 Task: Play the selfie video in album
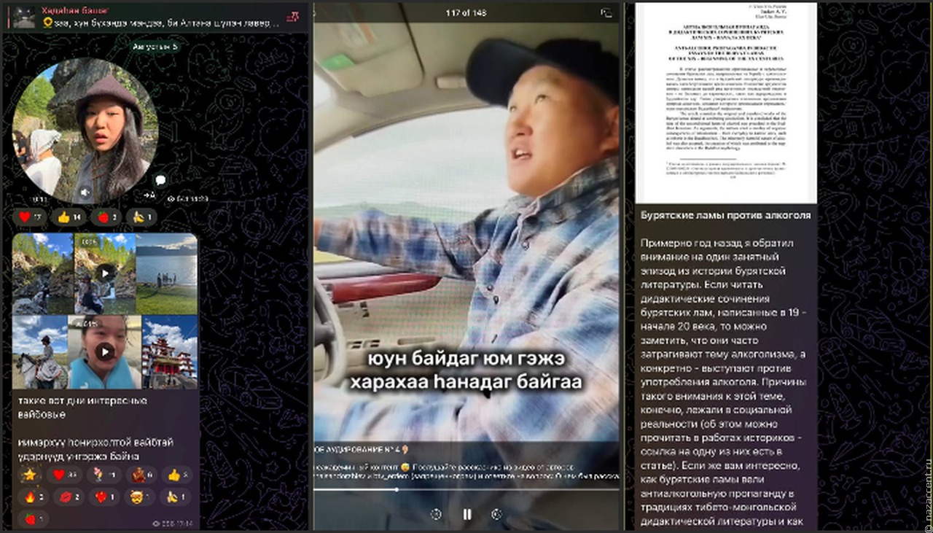105,352
